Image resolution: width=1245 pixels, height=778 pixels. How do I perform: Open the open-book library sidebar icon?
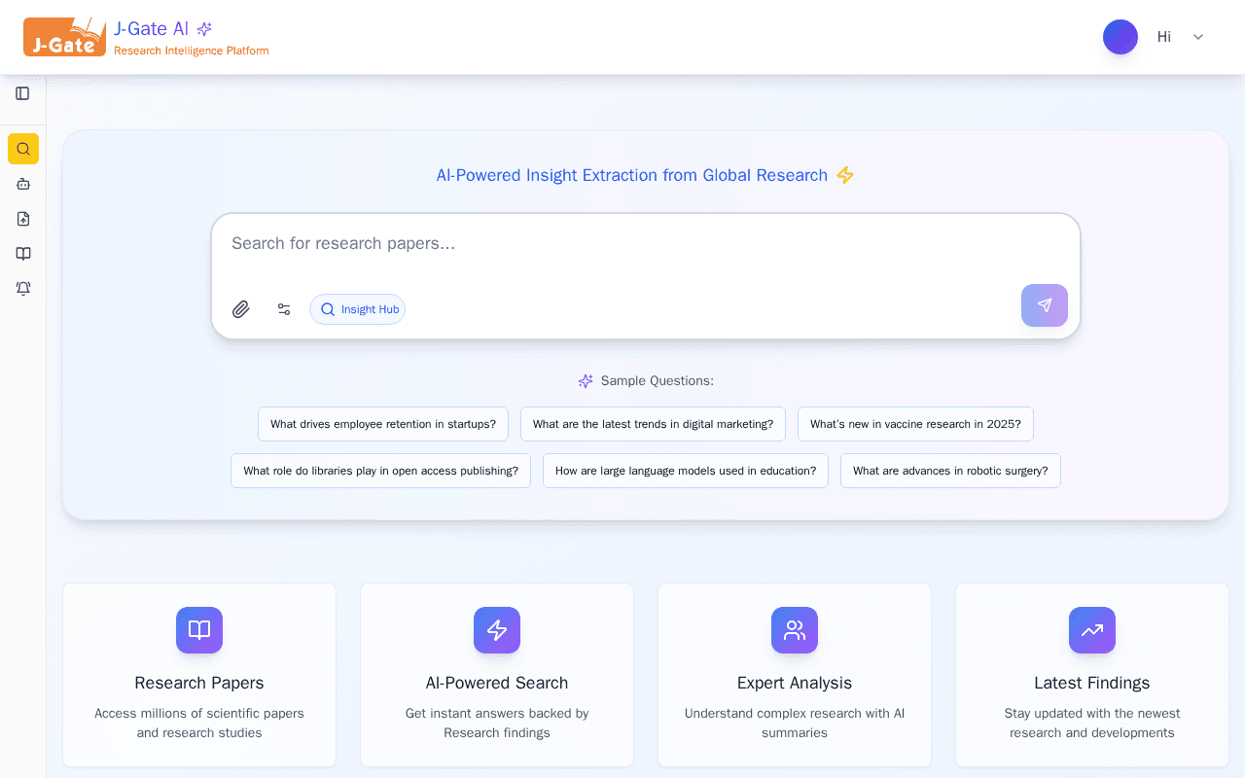point(23,254)
